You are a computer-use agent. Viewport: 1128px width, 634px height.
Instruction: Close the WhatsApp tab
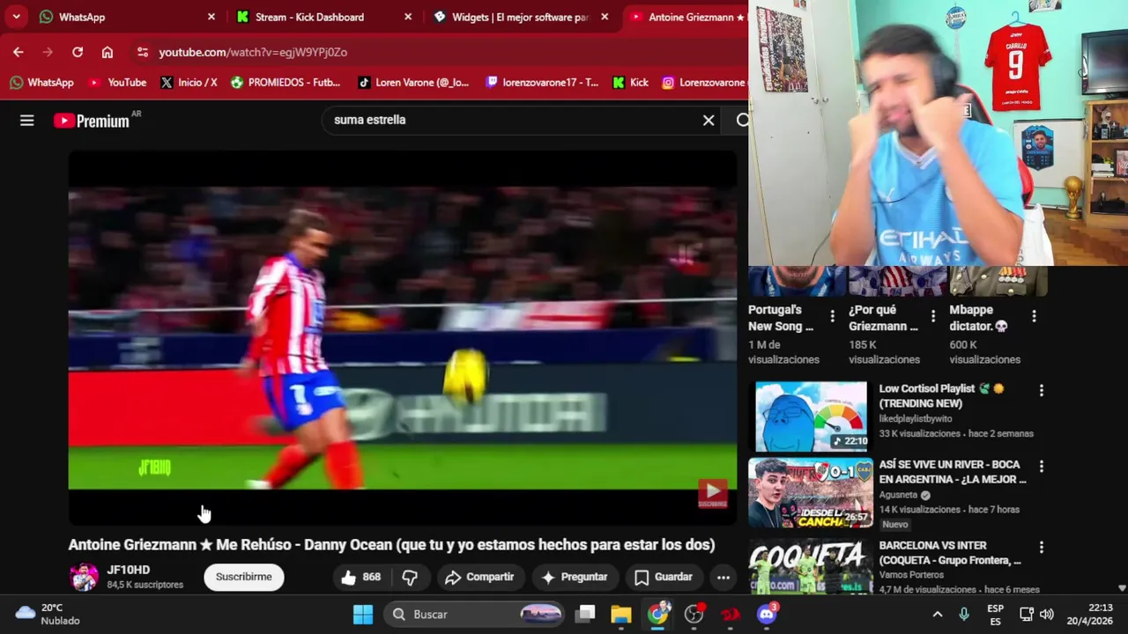(211, 17)
